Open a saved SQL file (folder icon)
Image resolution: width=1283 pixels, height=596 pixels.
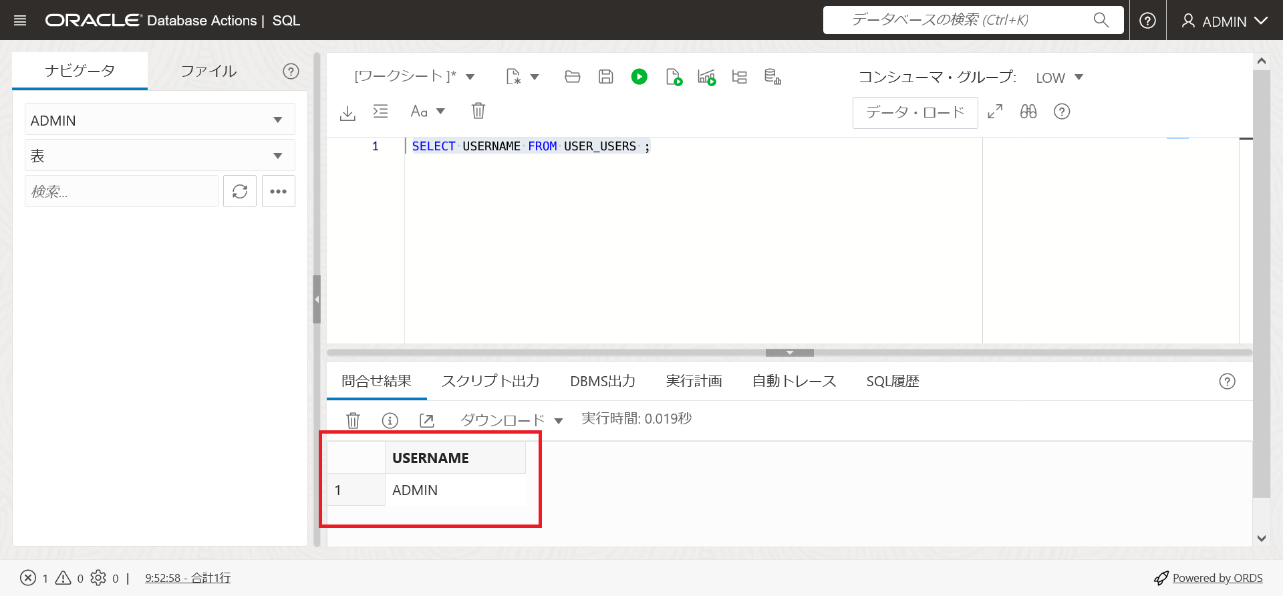point(573,77)
